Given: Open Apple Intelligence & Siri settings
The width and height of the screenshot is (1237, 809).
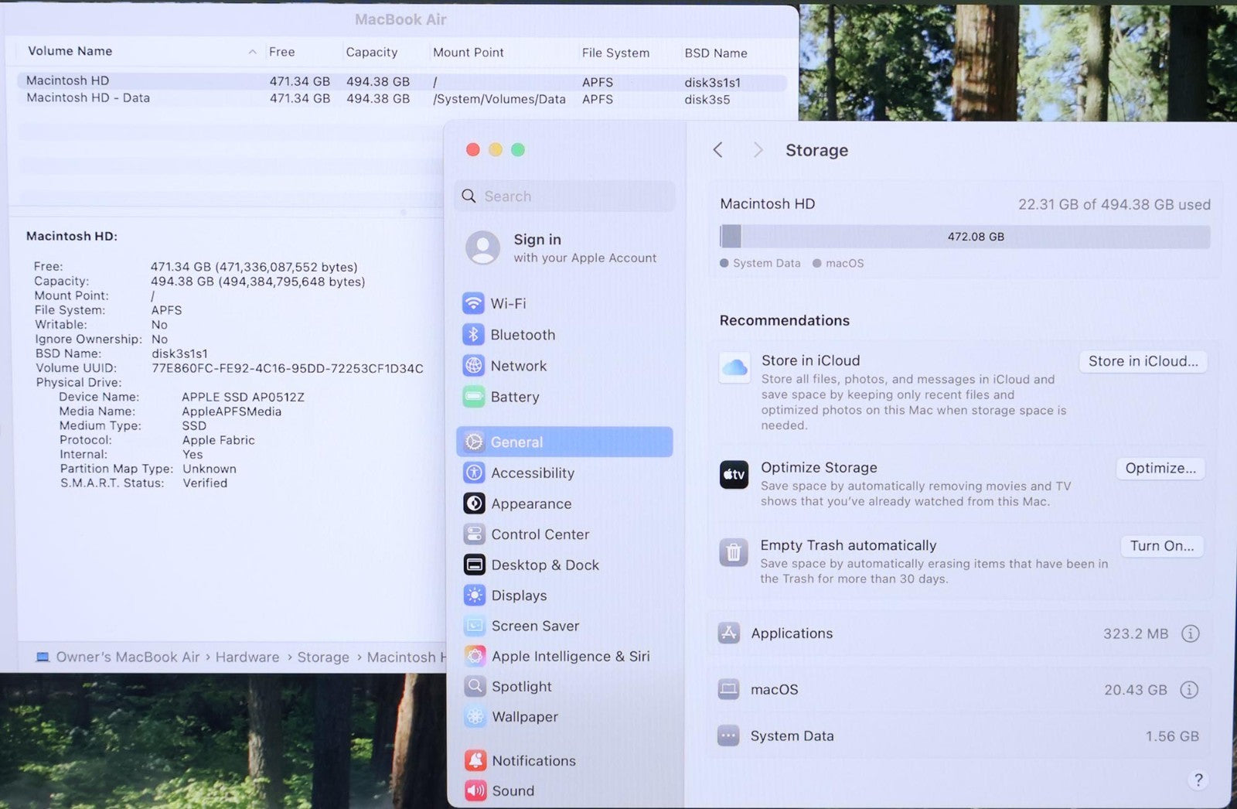Looking at the screenshot, I should point(570,656).
